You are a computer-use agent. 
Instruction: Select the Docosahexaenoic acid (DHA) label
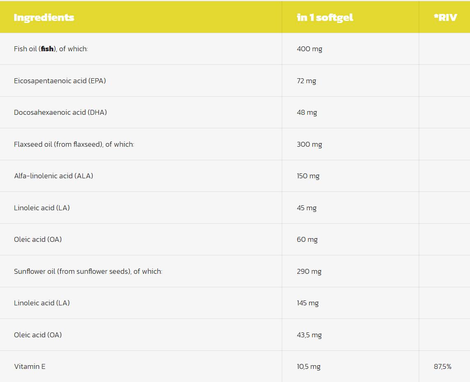pos(60,112)
